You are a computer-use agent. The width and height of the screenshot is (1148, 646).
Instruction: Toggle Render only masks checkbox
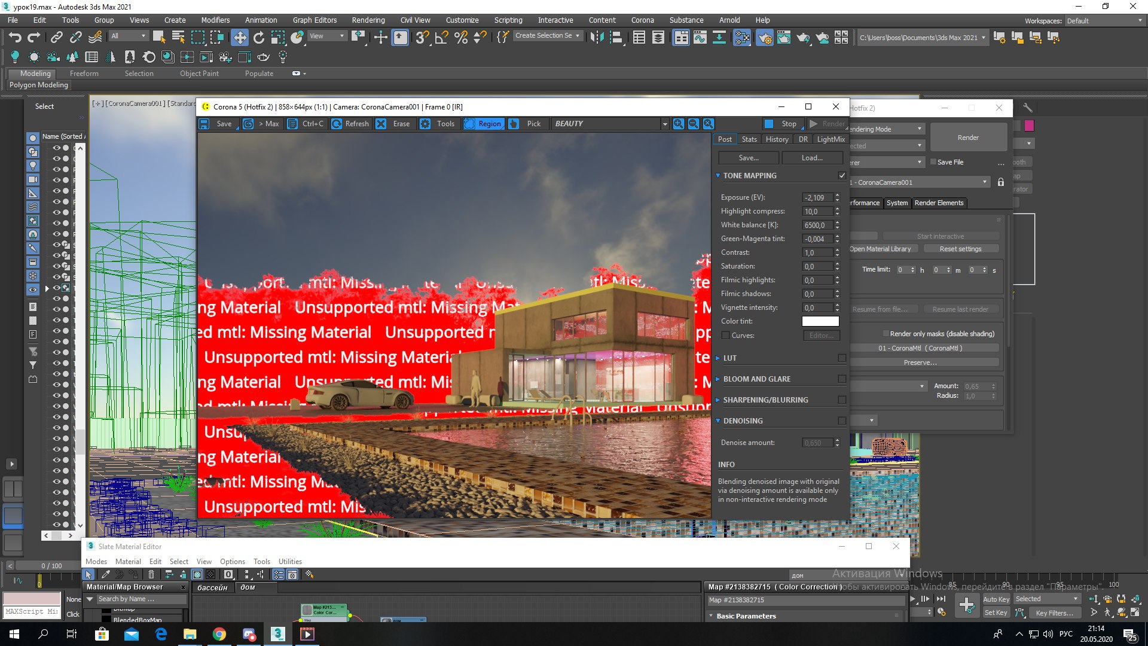pos(886,334)
